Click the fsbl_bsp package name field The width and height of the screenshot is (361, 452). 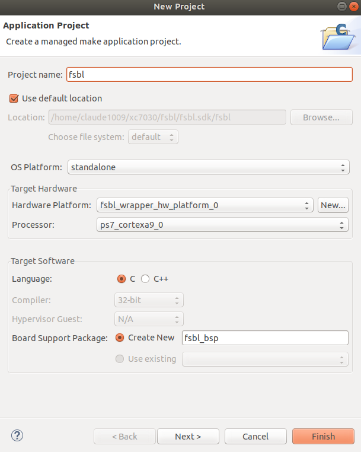[265, 338]
